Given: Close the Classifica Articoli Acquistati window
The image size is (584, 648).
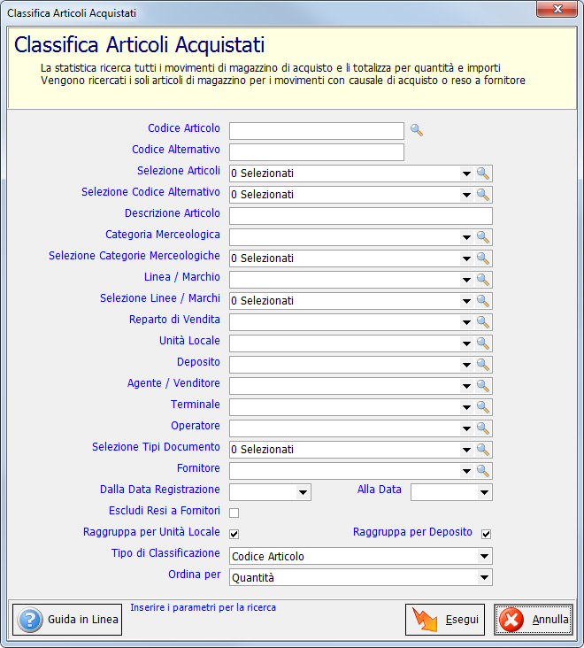Looking at the screenshot, I should pyautogui.click(x=557, y=9).
